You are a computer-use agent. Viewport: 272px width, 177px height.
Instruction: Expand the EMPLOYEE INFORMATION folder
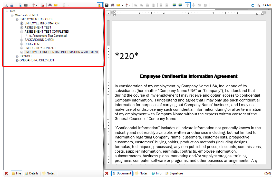click(22, 23)
